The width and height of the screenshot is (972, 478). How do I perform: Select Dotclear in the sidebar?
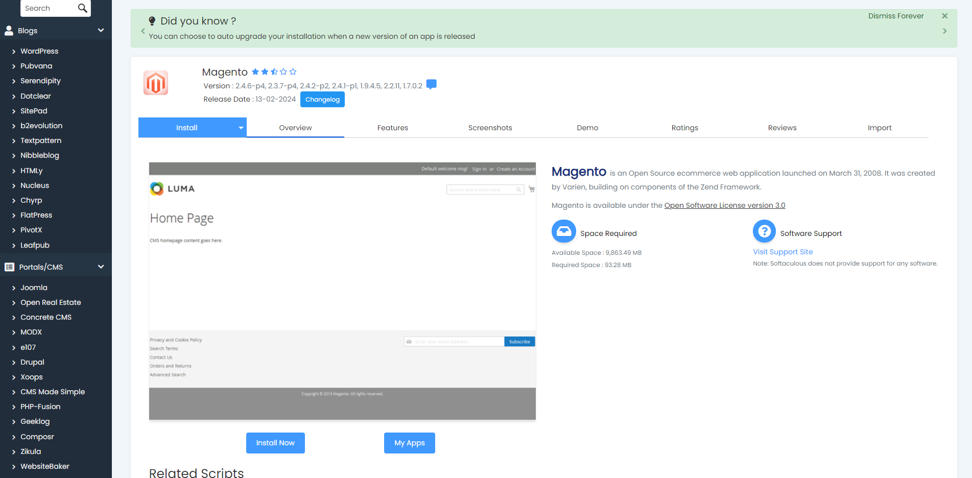coord(36,96)
